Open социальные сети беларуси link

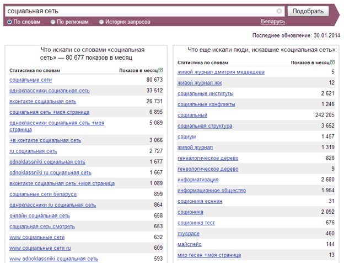43,194
